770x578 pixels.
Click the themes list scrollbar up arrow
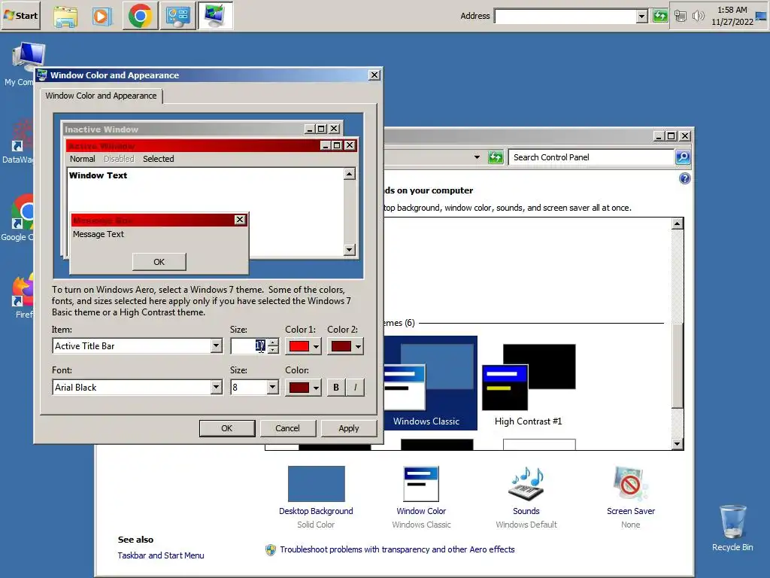click(x=678, y=224)
